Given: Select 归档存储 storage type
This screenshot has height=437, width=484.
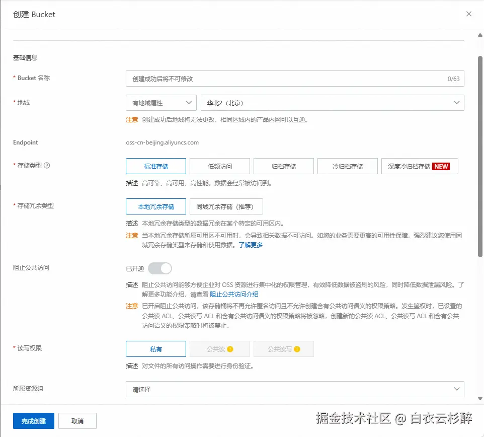Looking at the screenshot, I should pos(284,166).
